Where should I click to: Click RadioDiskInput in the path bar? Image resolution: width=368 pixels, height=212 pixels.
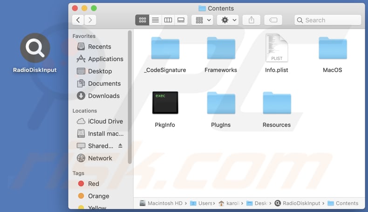point(297,203)
